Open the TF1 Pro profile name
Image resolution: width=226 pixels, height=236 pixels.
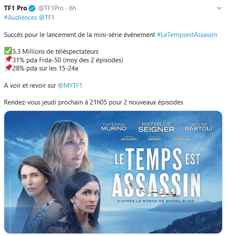(x=15, y=8)
